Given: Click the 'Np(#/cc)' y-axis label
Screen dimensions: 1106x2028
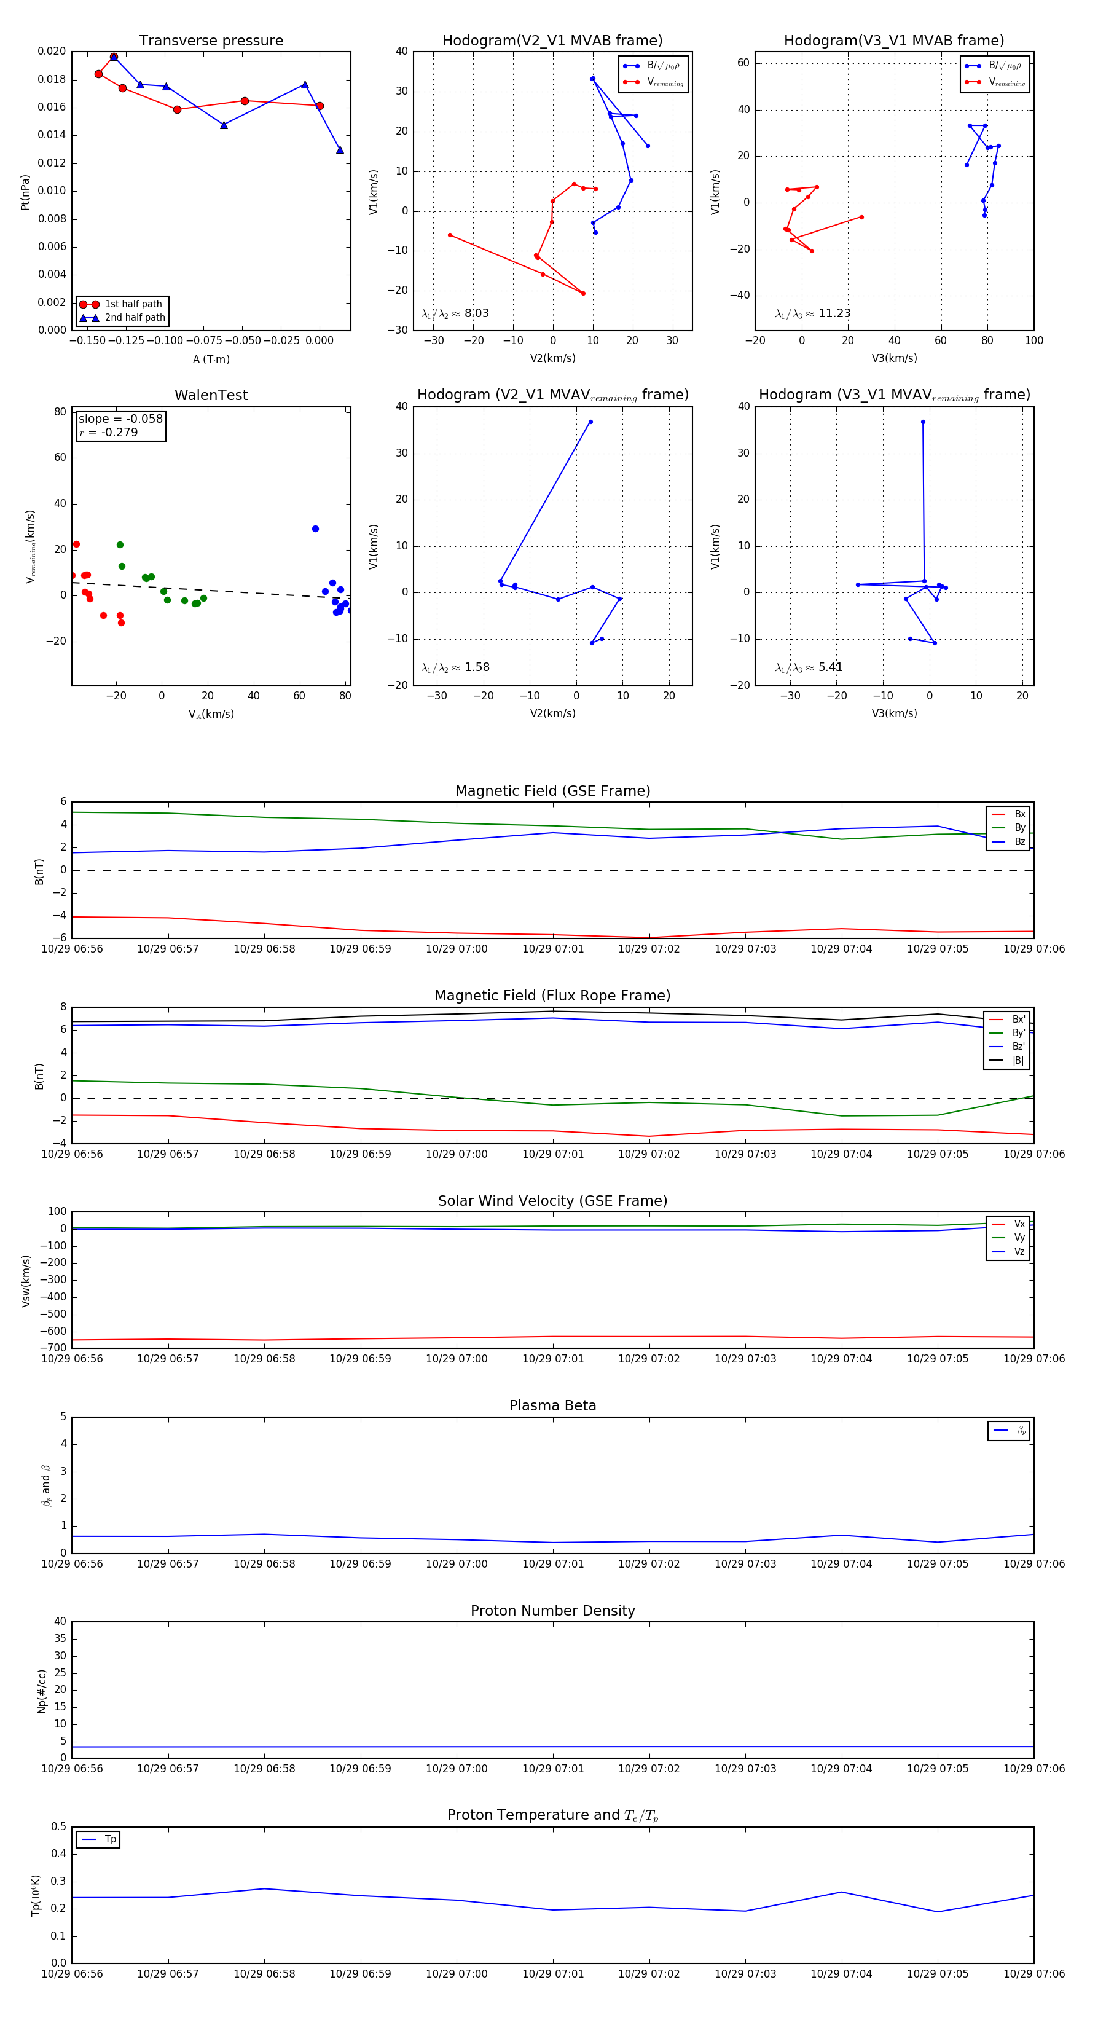Looking at the screenshot, I should tap(42, 1690).
